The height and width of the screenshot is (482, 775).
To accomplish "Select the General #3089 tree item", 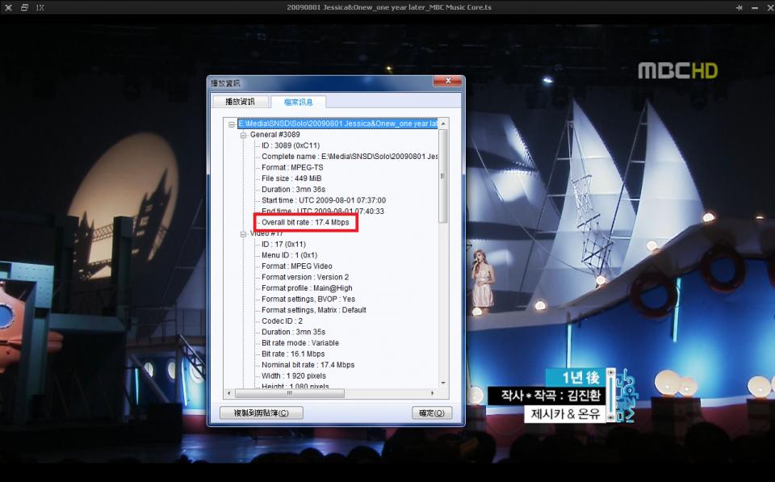I will click(x=274, y=135).
